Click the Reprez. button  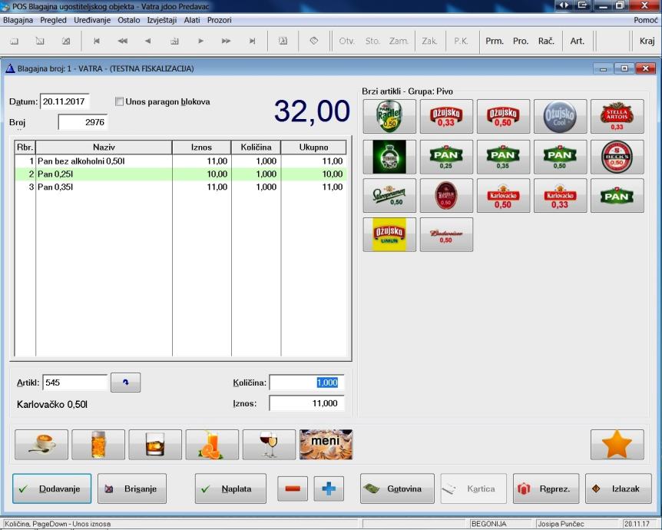coord(546,489)
